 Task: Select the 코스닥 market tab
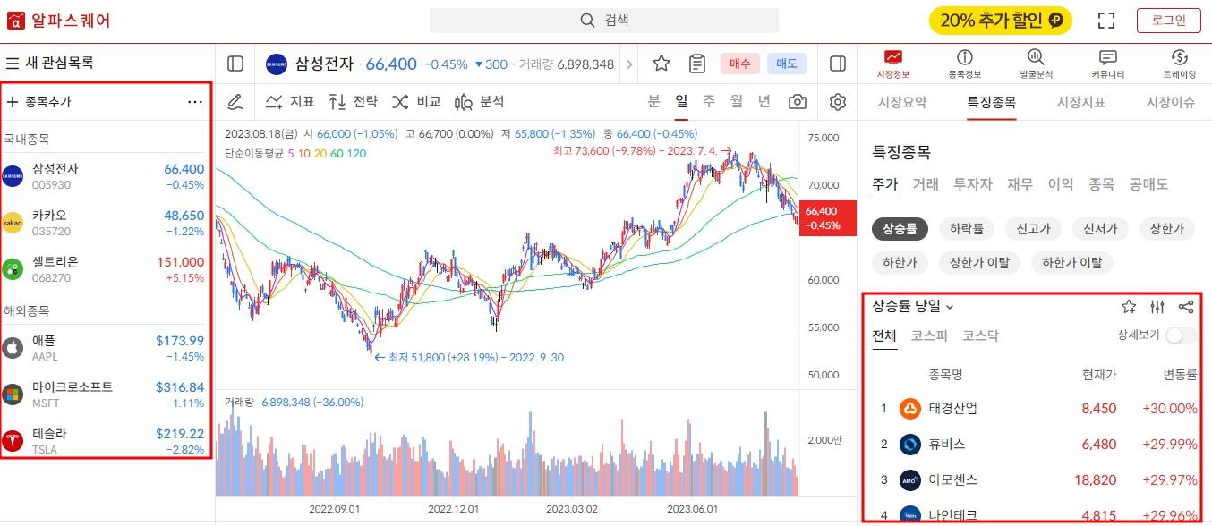tap(980, 335)
